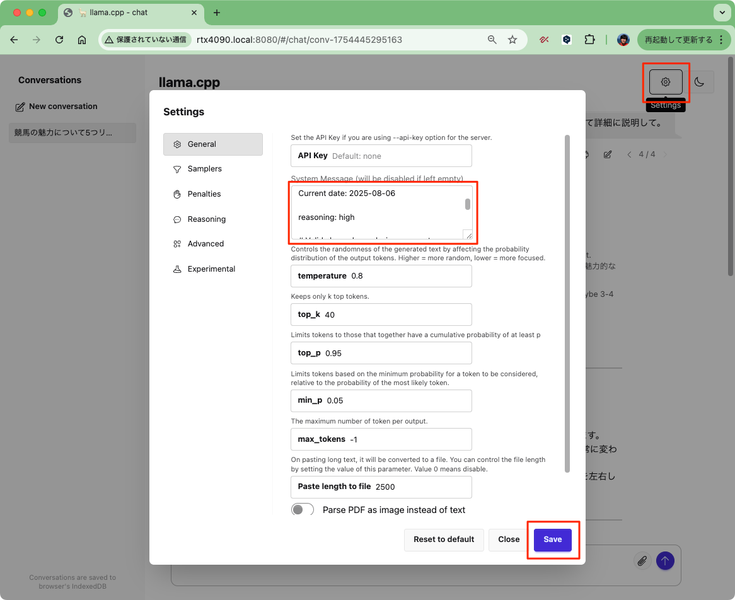Click the insecure connection warning chip
The image size is (735, 600).
(x=146, y=40)
